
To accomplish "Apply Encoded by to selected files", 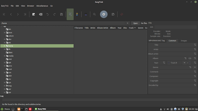I will 195,85.
